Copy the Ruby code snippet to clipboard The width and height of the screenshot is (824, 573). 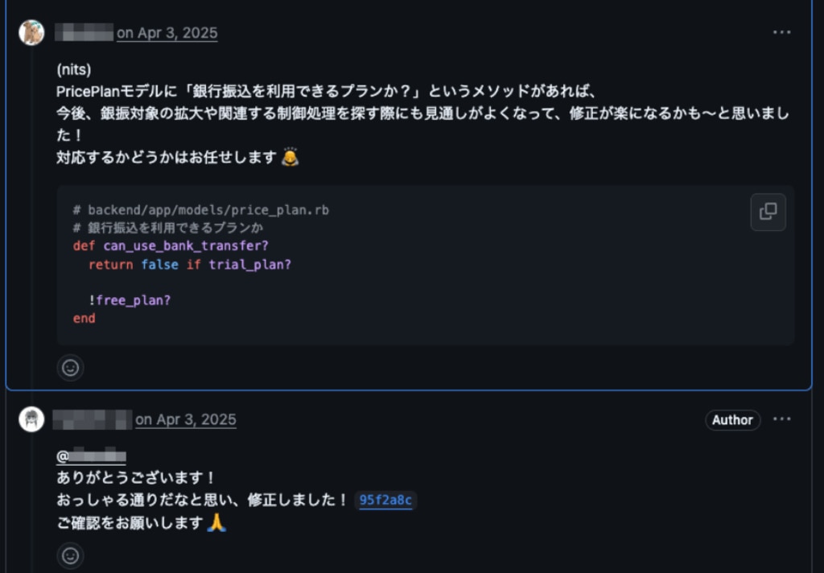[x=768, y=212]
